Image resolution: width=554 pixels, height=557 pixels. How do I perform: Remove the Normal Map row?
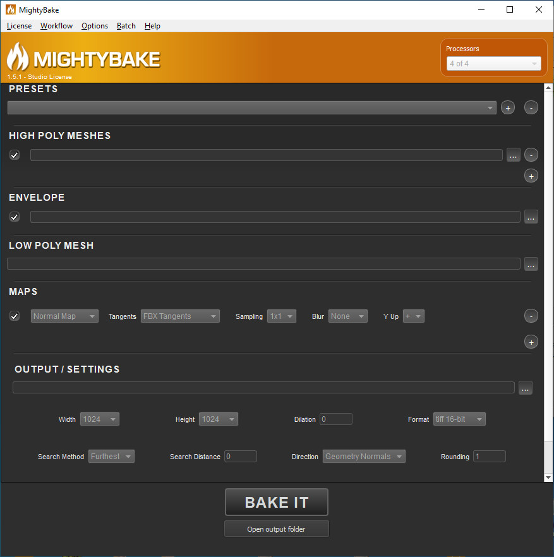[531, 316]
